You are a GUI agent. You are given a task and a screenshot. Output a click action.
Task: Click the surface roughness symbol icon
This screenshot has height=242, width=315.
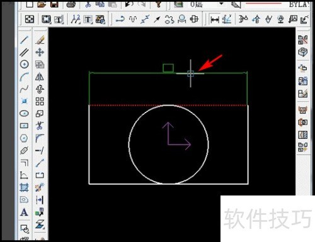(268, 19)
